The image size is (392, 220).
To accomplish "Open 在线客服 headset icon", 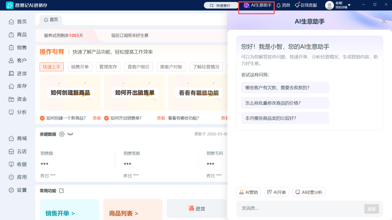I will click(x=297, y=5).
